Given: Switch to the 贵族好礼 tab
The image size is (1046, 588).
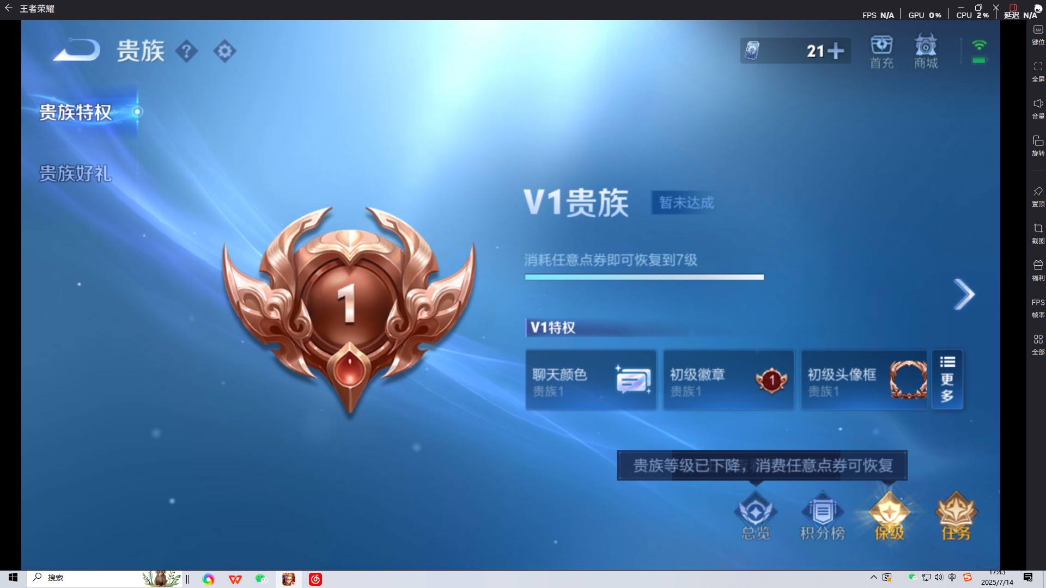Looking at the screenshot, I should (75, 174).
